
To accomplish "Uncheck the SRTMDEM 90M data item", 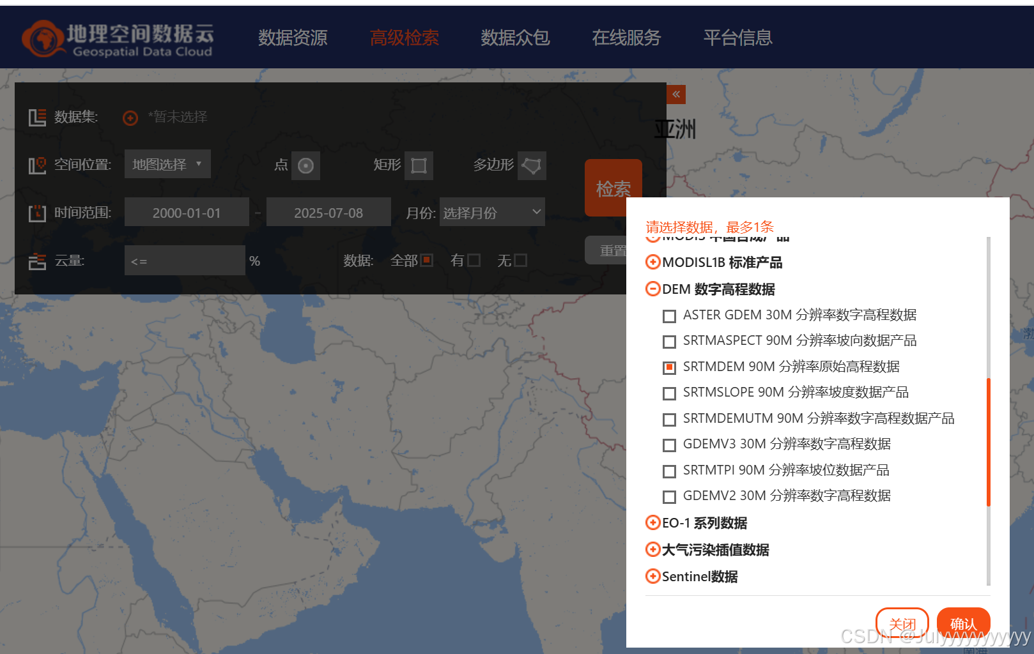I will click(669, 367).
